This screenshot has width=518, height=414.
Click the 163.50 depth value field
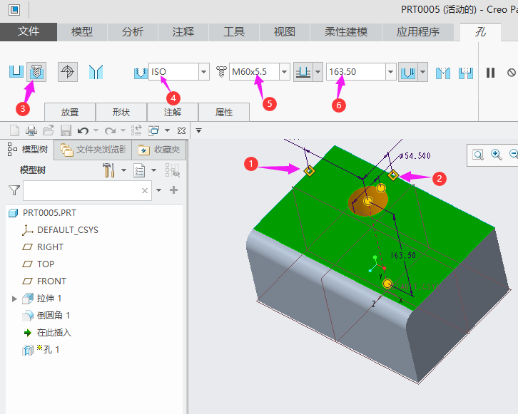point(356,71)
